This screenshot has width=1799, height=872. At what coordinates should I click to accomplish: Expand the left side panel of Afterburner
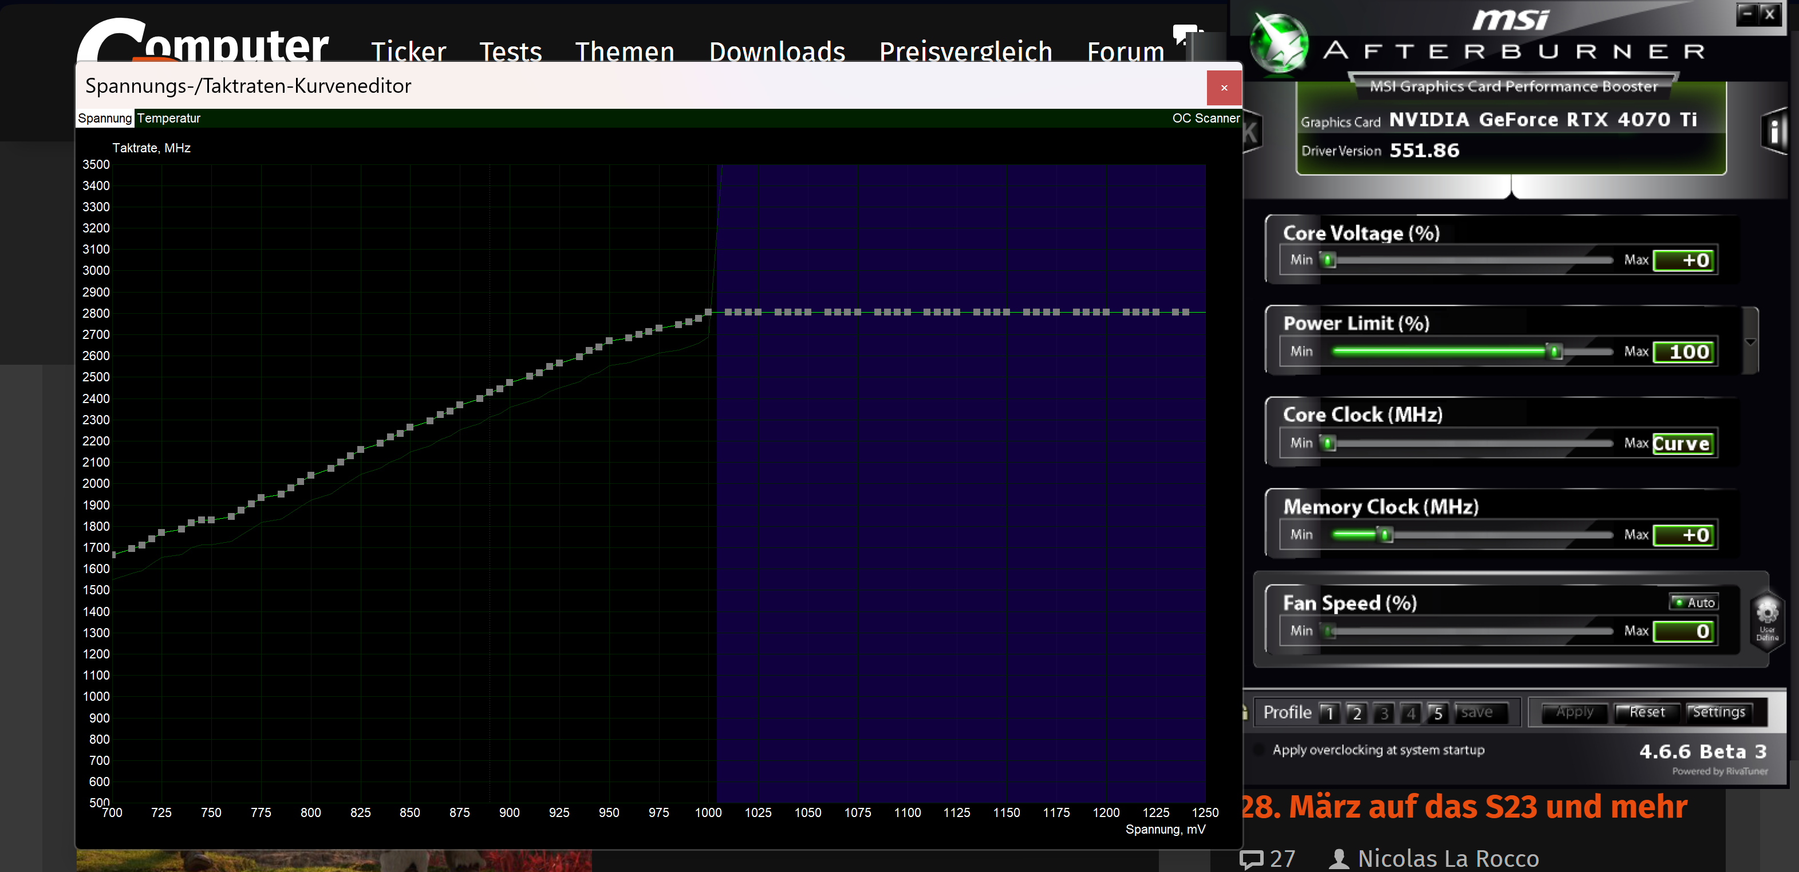[1252, 133]
